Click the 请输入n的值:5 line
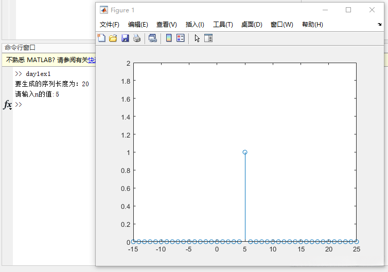The height and width of the screenshot is (272, 388). point(37,94)
